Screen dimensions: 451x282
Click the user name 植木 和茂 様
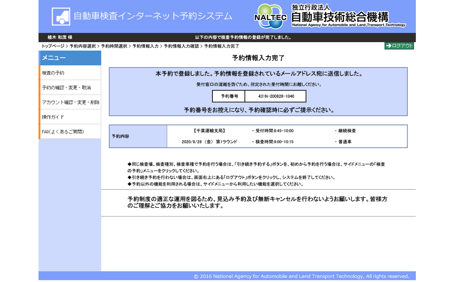(60, 37)
